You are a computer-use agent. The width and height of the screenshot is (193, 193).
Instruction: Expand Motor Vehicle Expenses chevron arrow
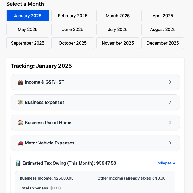170,143
